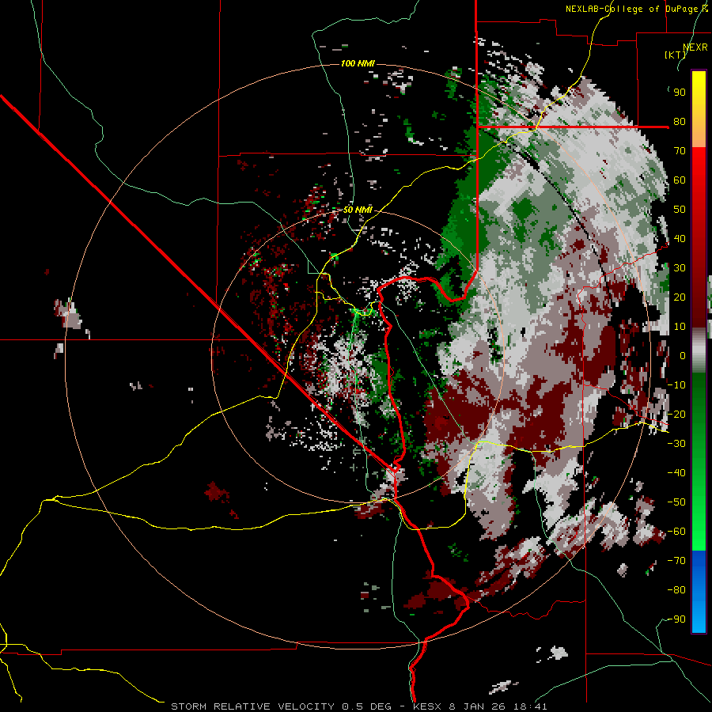Click the blue bottom segment of the color bar
The width and height of the screenshot is (712, 712).
(699, 592)
